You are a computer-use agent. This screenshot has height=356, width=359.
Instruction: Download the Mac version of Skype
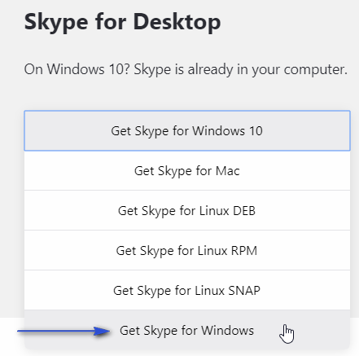click(x=187, y=171)
